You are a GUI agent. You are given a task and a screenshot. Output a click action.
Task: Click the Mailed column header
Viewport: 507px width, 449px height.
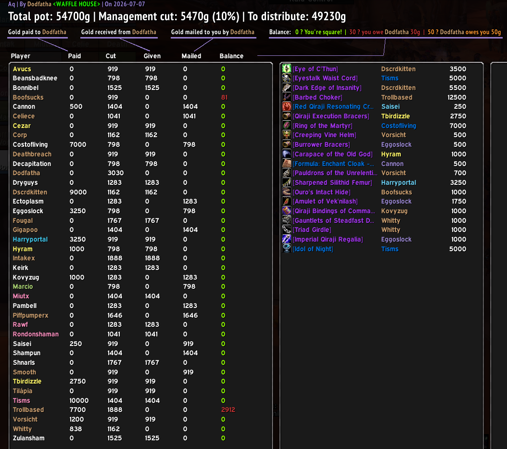pyautogui.click(x=191, y=56)
